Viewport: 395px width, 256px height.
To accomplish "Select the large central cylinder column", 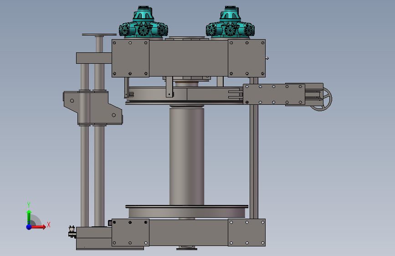I will coord(187,156).
